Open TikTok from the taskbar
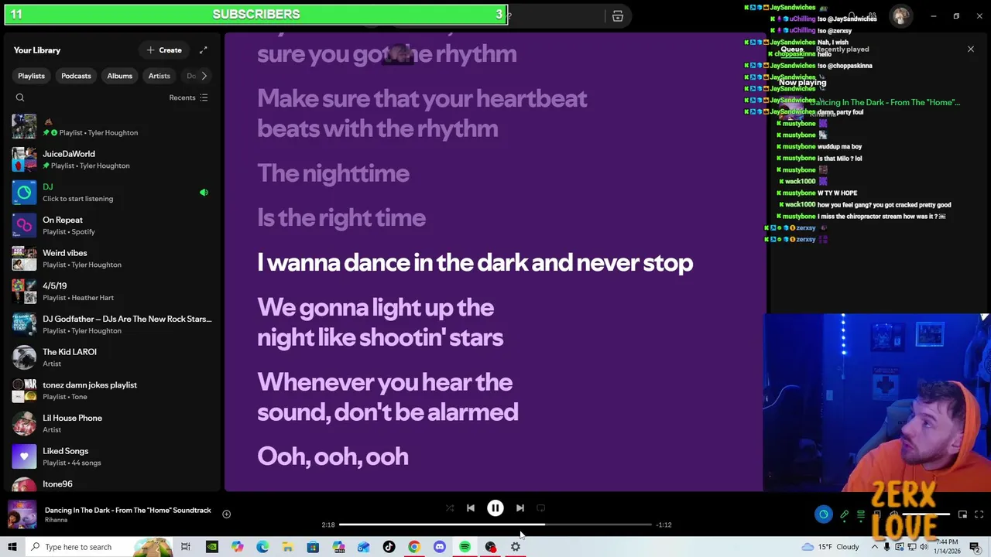Viewport: 991px width, 557px height. (389, 547)
